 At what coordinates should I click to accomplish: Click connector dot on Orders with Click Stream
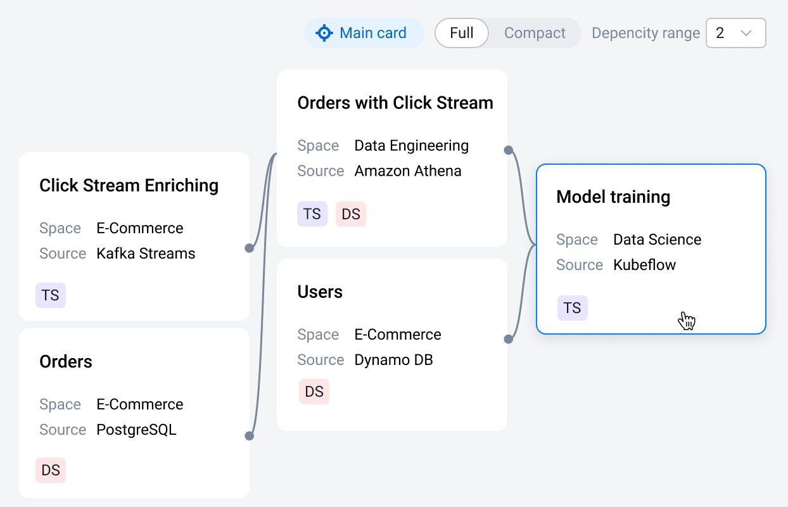(x=508, y=150)
